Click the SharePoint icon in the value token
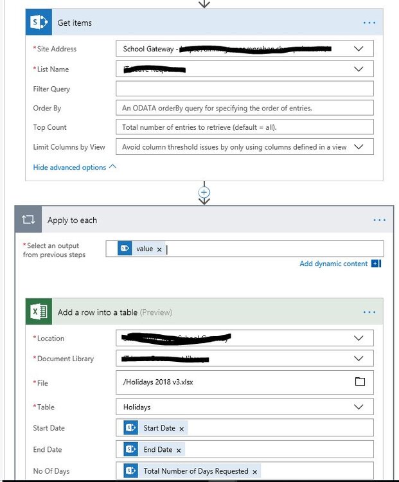This screenshot has height=482, width=399. [x=125, y=248]
